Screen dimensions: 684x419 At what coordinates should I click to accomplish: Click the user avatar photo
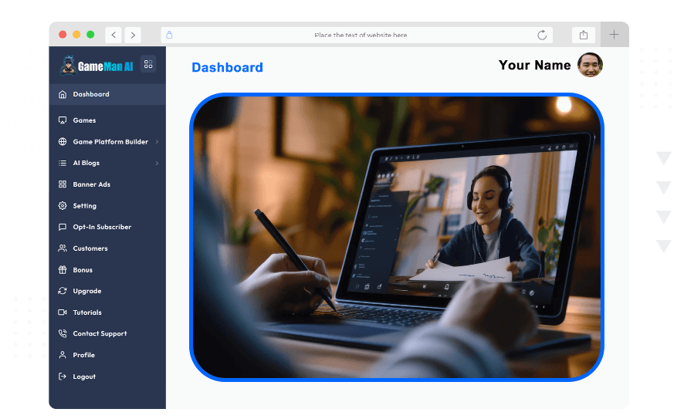point(590,65)
